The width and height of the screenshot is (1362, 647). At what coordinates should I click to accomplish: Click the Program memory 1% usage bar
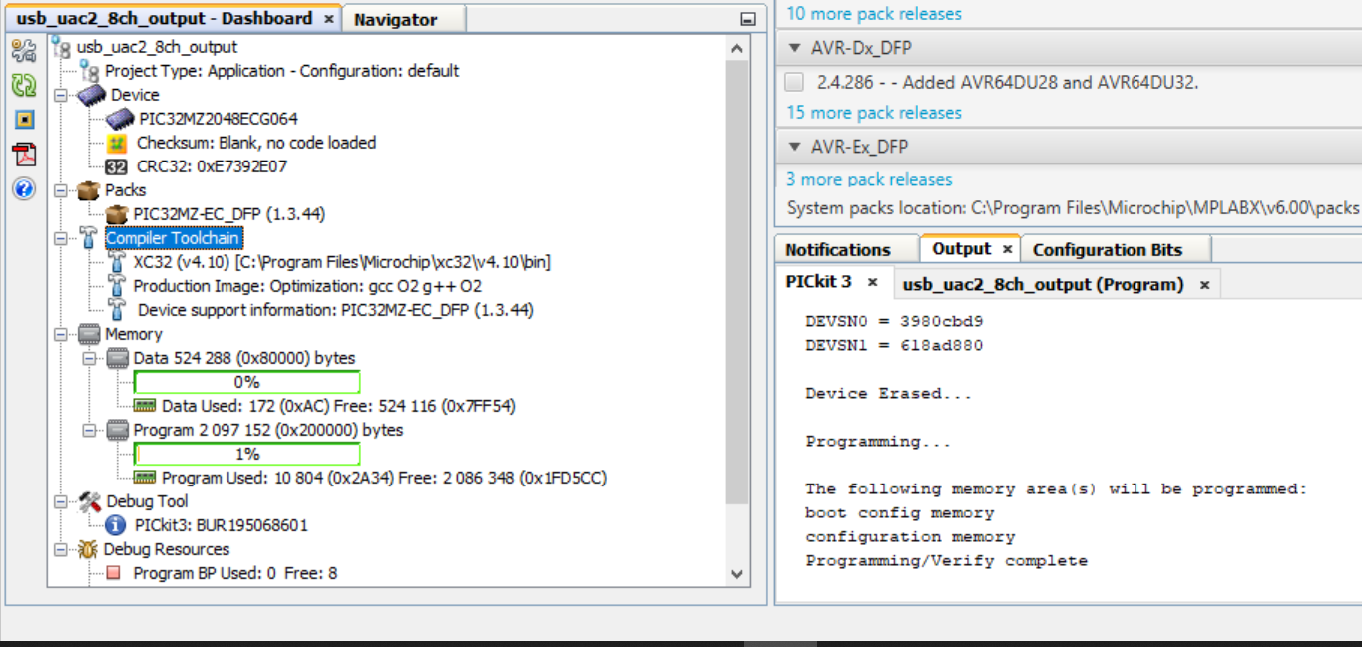[246, 454]
